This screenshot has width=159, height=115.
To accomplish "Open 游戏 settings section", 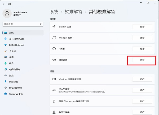I will click(x=11, y=75).
